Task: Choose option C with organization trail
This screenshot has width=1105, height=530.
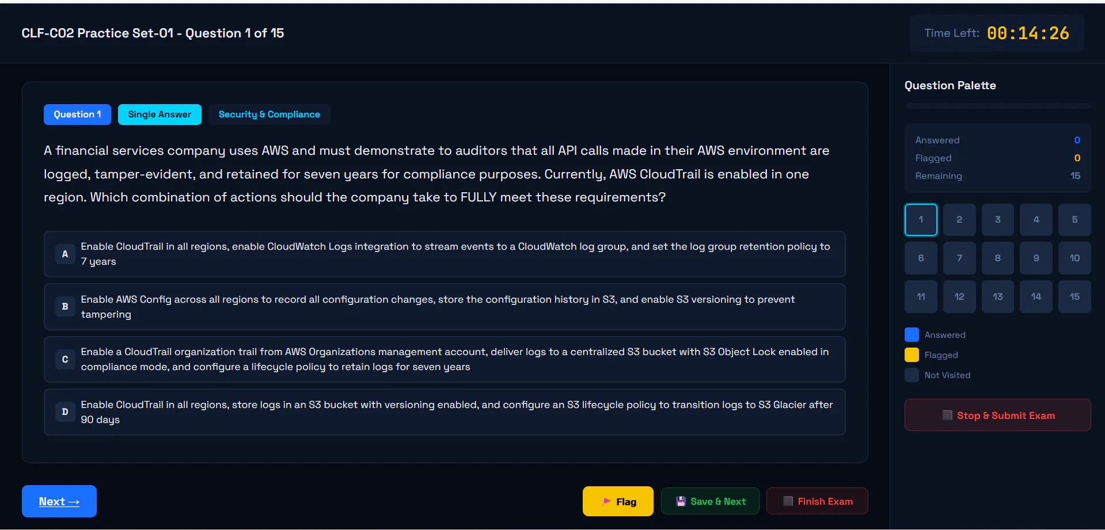Action: 445,359
